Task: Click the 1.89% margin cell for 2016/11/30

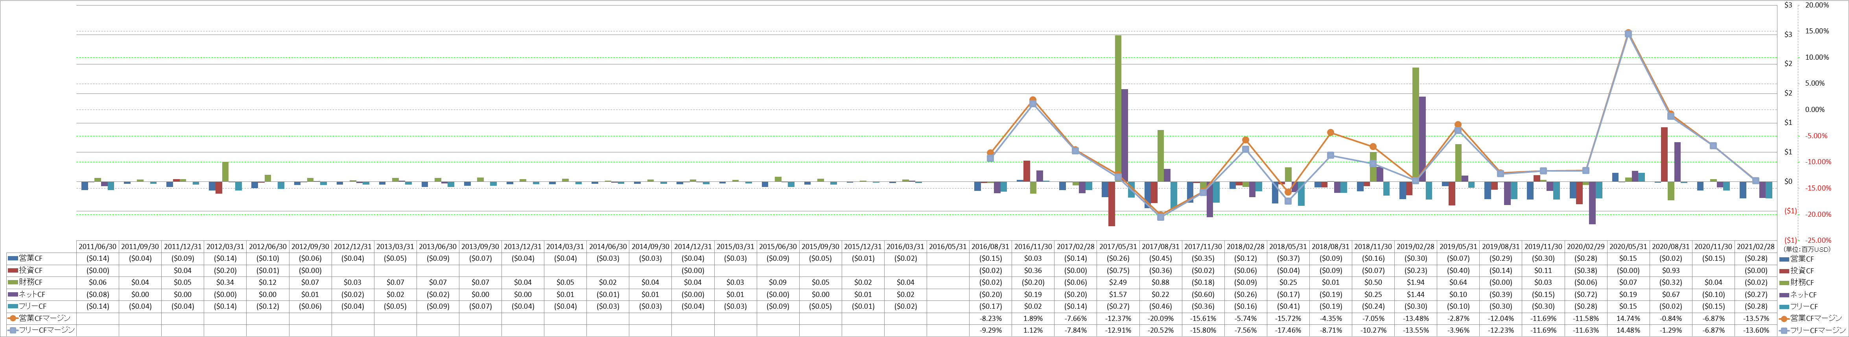Action: [x=1033, y=319]
